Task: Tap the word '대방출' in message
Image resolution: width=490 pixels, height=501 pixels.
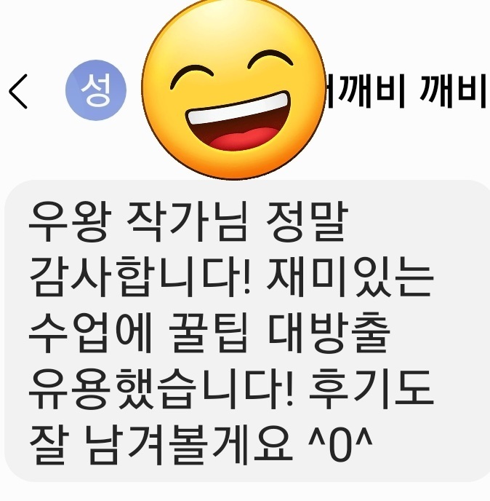Action: tap(329, 332)
